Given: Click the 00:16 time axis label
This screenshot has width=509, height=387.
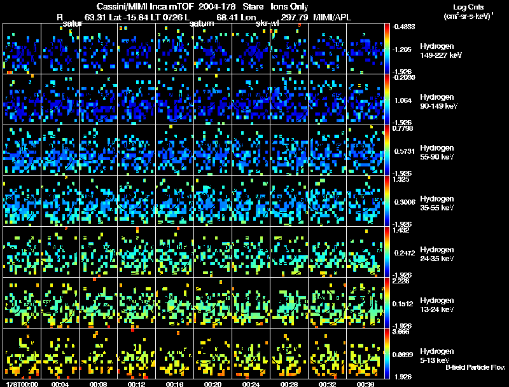Looking at the screenshot, I should 174,384.
